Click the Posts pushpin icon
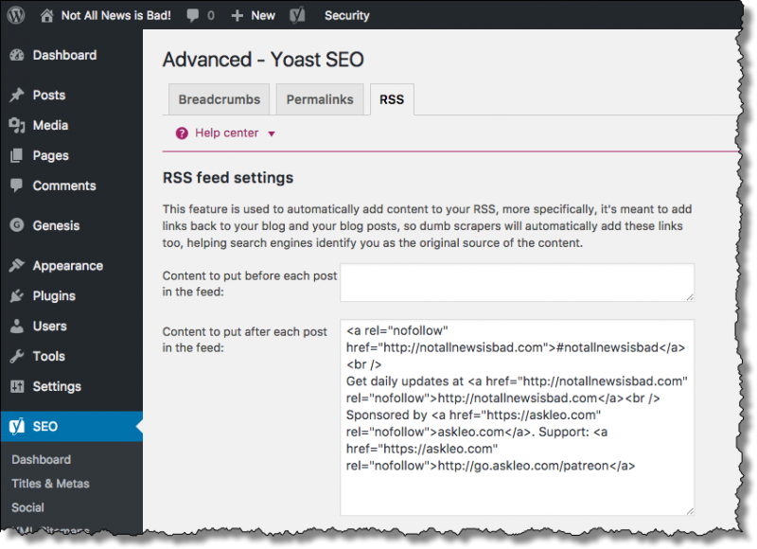 click(17, 95)
